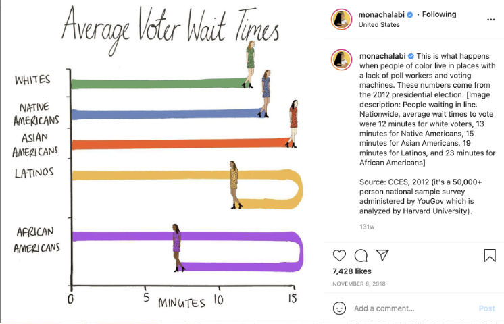The image size is (504, 324).
Task: Toggle the Following button
Action: pos(439,14)
